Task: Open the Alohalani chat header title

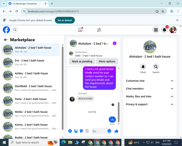Action: pos(93,43)
